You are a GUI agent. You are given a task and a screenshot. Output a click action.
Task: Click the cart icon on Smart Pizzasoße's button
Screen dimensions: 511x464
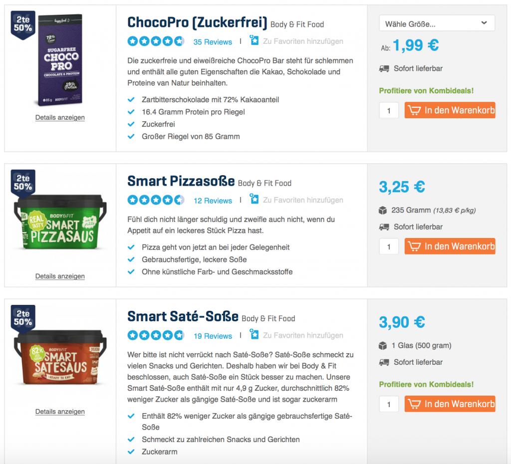pos(414,246)
